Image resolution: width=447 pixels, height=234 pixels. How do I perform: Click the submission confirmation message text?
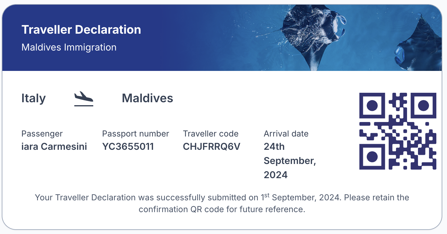pyautogui.click(x=222, y=203)
